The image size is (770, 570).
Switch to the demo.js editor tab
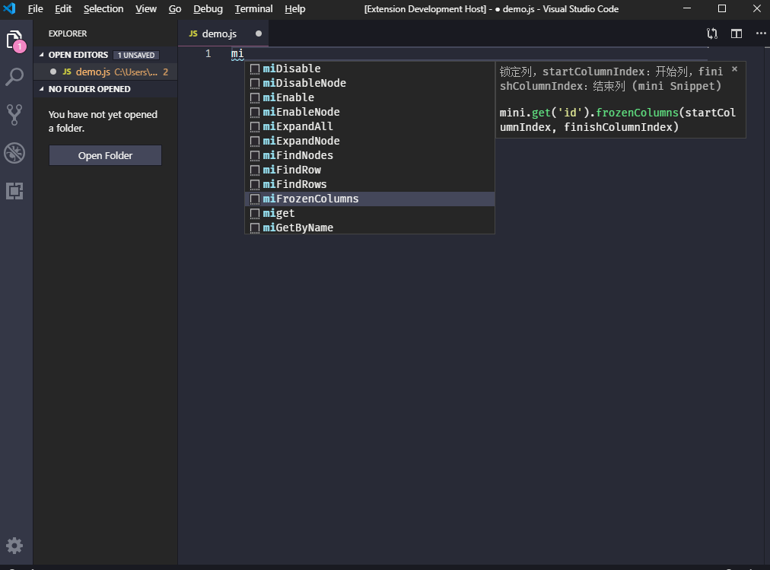[x=224, y=33]
